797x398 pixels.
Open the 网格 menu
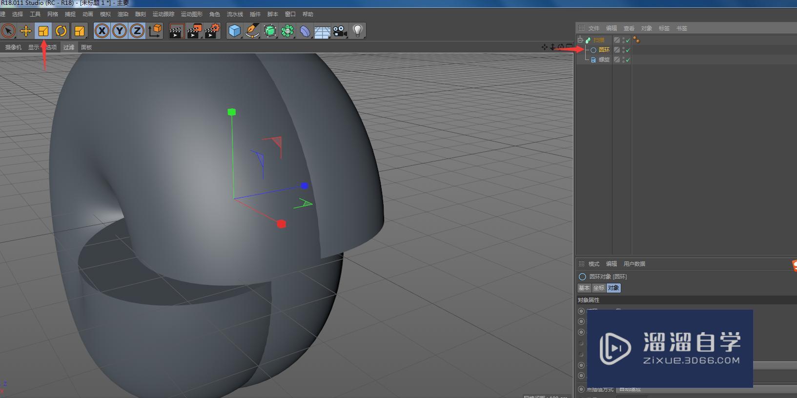click(x=53, y=14)
